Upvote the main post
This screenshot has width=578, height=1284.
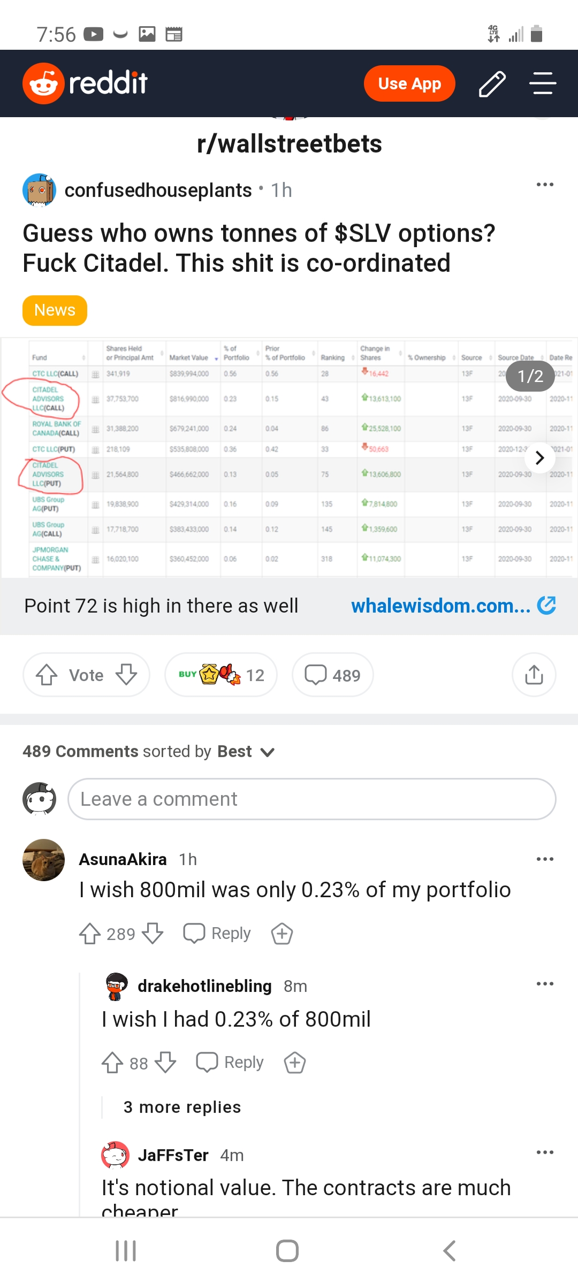coord(47,675)
